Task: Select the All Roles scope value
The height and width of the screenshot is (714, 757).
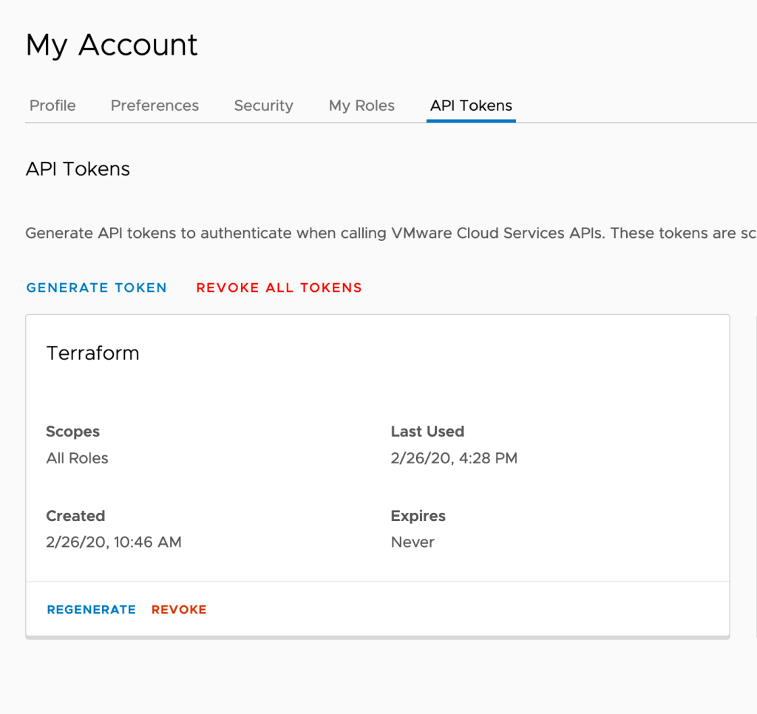Action: (77, 458)
